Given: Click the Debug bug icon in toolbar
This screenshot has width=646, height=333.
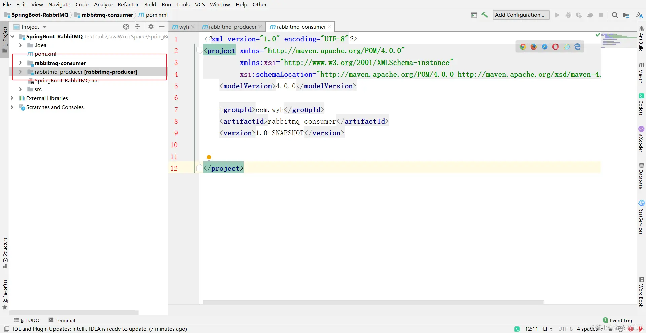Looking at the screenshot, I should point(568,15).
